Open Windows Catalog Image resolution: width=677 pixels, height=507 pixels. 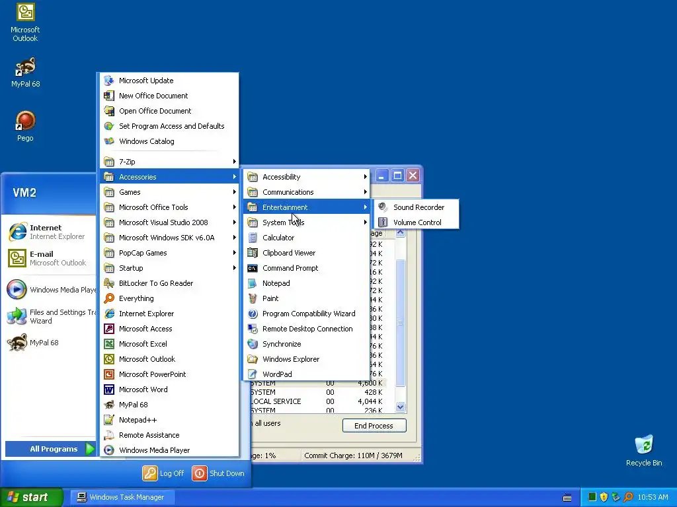[169, 141]
